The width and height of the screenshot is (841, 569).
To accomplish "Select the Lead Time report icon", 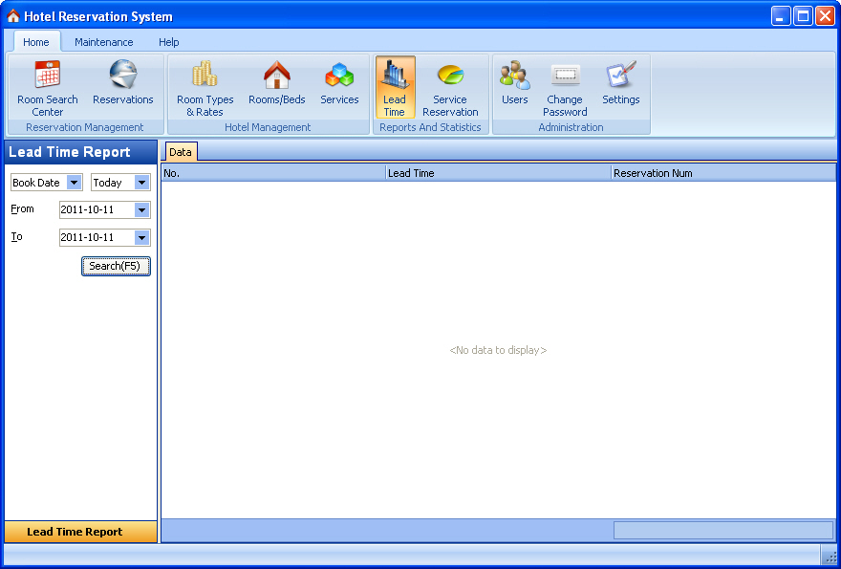I will tap(395, 87).
